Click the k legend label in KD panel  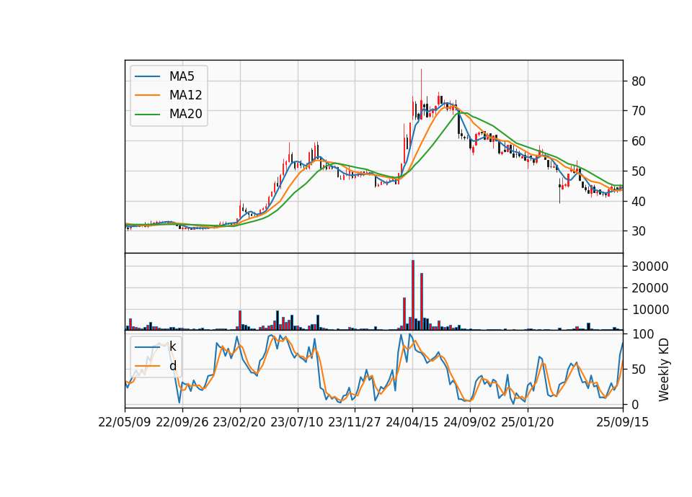click(172, 346)
